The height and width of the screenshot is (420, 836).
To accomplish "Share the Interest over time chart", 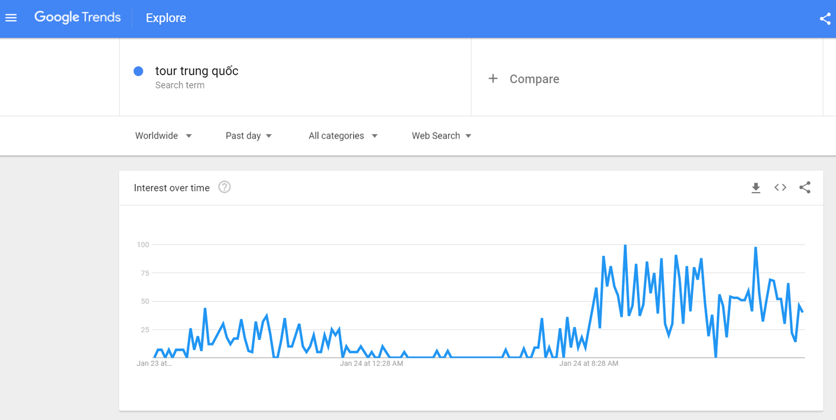I will pos(805,188).
